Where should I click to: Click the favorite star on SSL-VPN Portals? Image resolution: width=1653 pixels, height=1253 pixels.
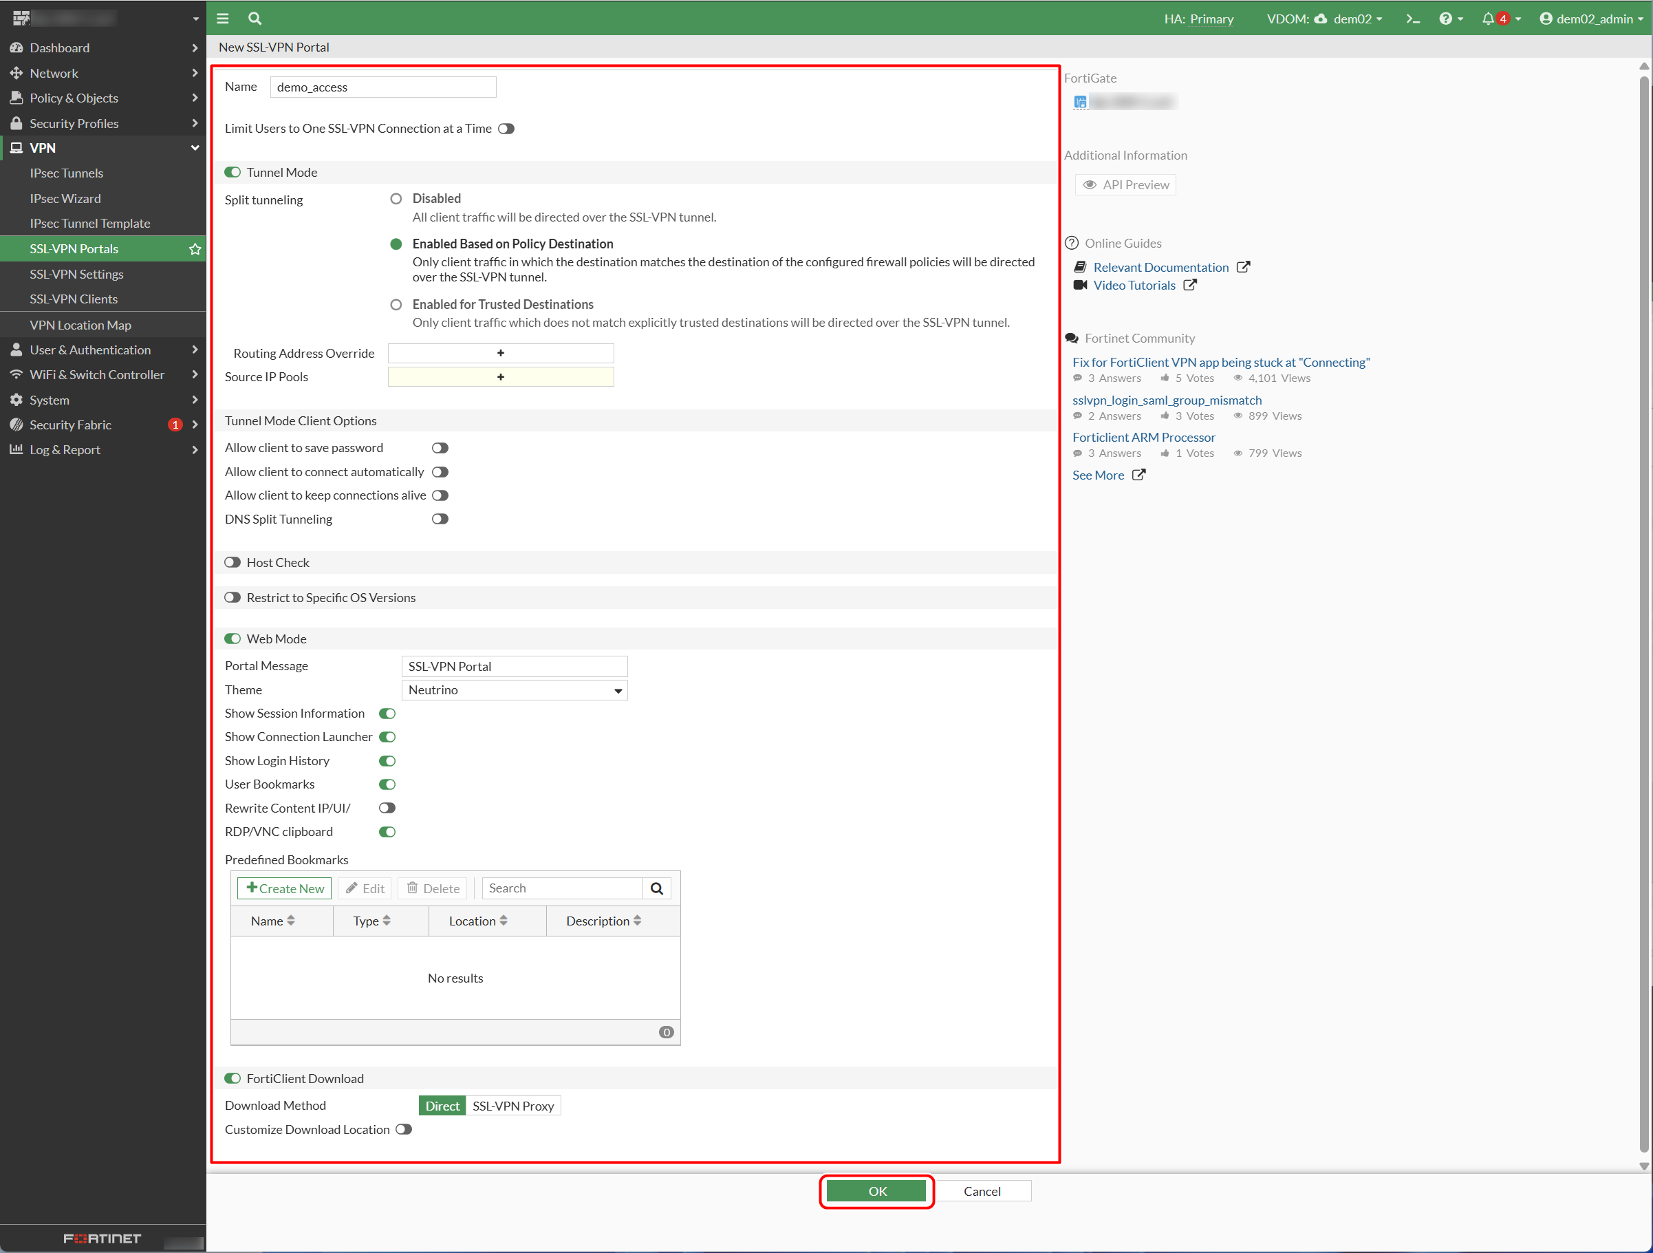point(195,249)
